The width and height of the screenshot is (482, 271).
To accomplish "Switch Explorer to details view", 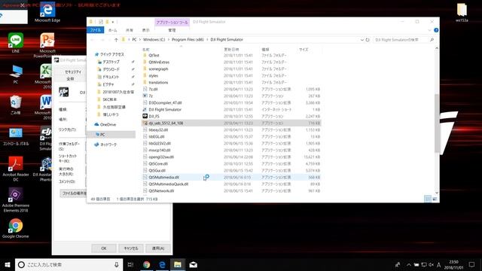I will pos(428,199).
